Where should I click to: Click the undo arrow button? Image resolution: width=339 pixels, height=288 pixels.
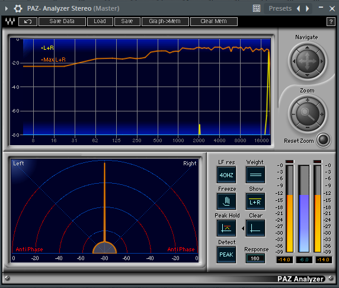point(28,21)
